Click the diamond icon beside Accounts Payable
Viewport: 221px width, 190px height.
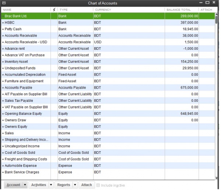coord(3,88)
